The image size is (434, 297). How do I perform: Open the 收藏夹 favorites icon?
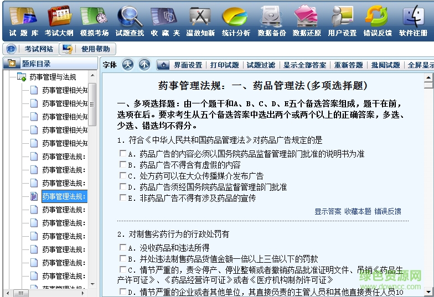[165, 17]
